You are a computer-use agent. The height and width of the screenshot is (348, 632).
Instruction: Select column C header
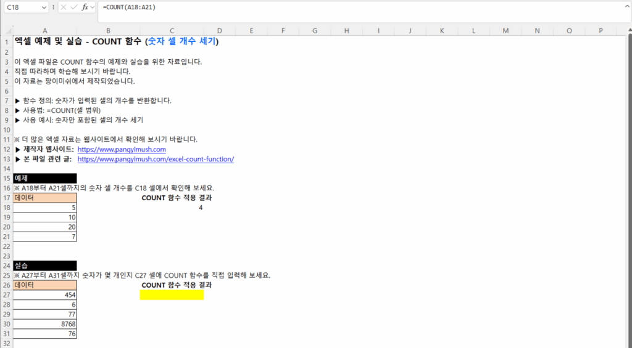point(172,31)
